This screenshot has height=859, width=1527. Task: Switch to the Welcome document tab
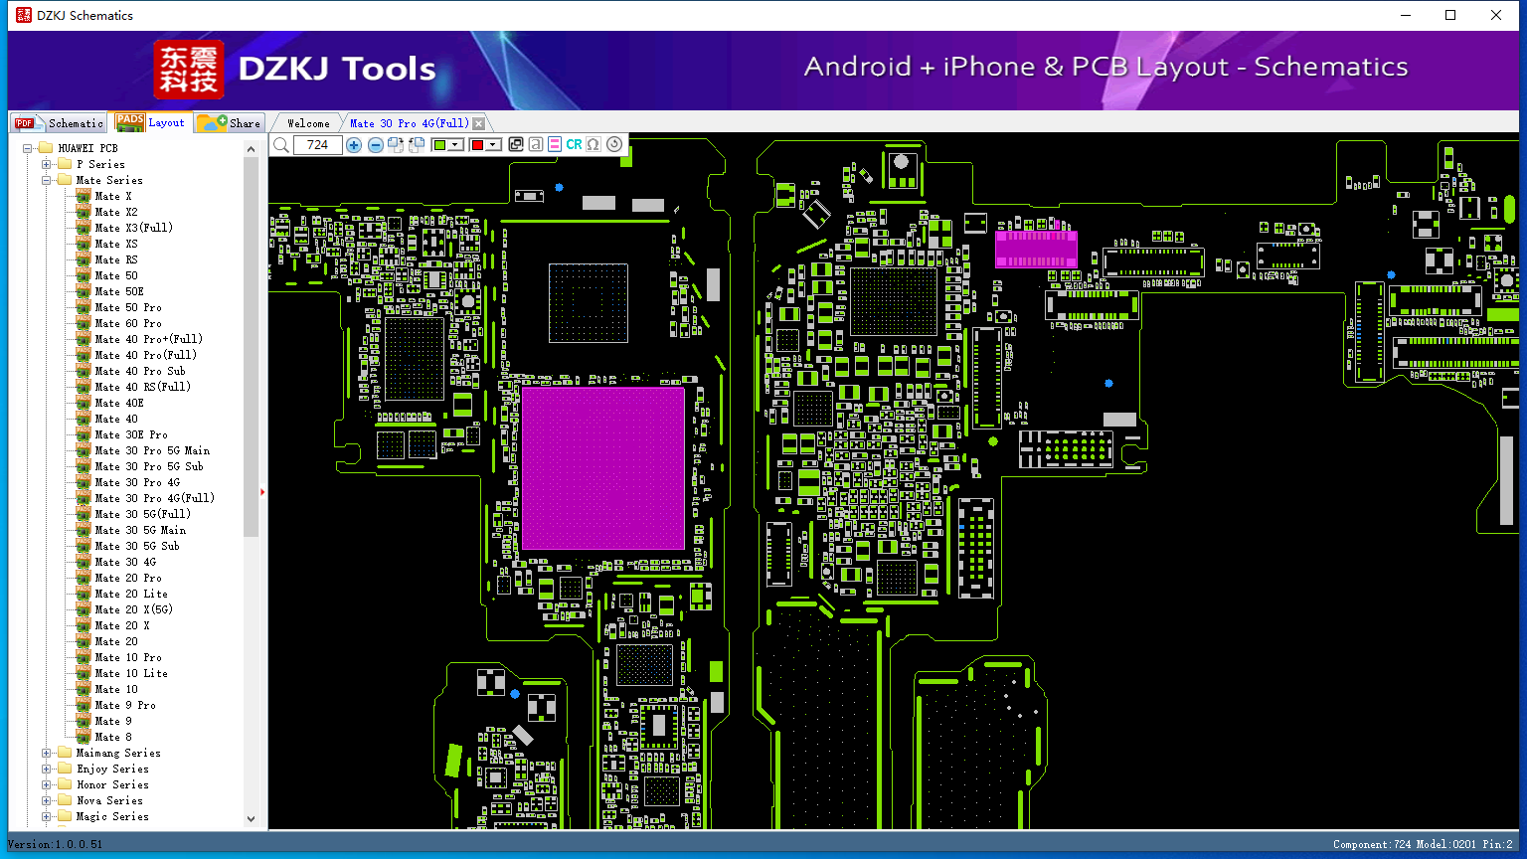point(308,123)
